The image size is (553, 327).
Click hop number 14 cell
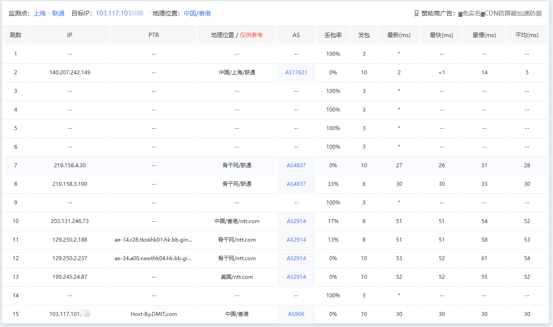click(x=15, y=296)
